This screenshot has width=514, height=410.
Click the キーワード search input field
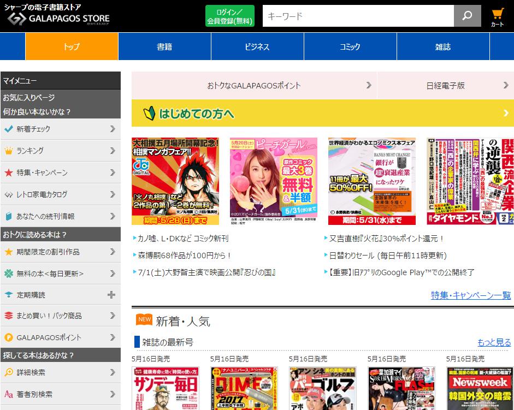click(358, 16)
